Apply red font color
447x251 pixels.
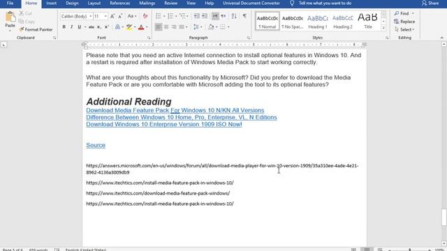(x=141, y=27)
